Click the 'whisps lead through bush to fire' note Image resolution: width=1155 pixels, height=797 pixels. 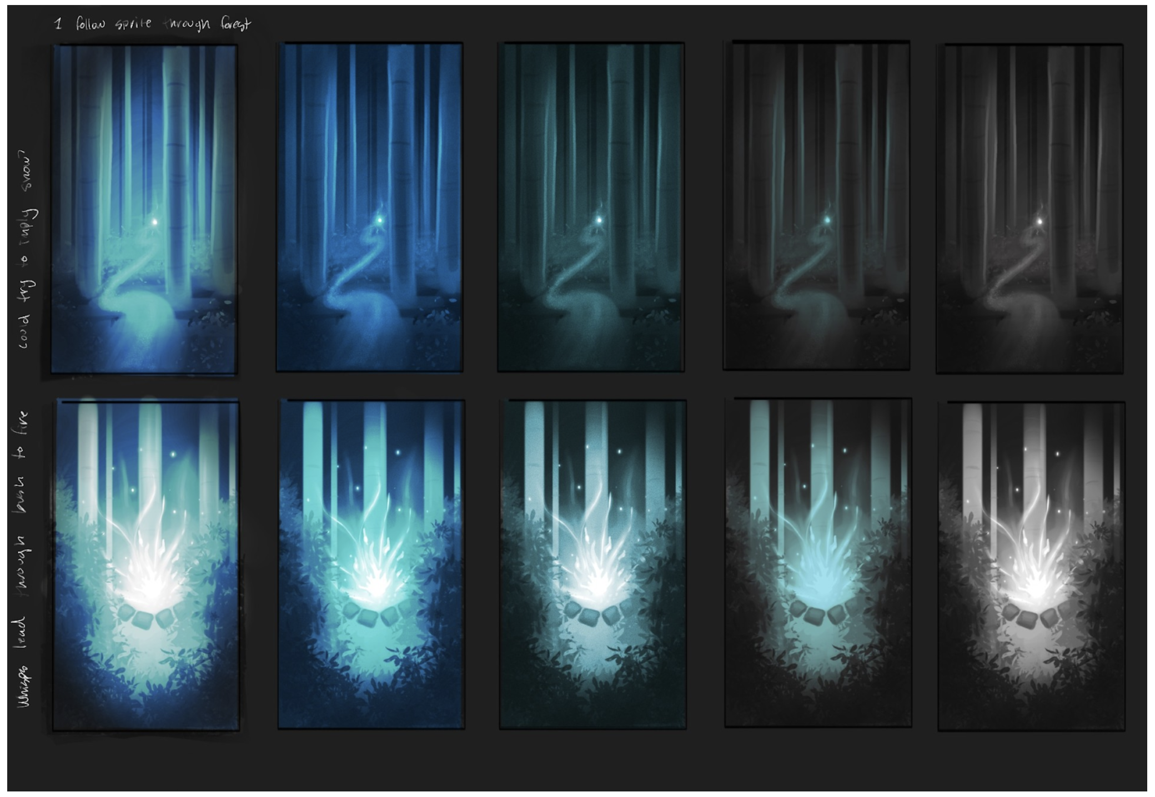coord(23,558)
